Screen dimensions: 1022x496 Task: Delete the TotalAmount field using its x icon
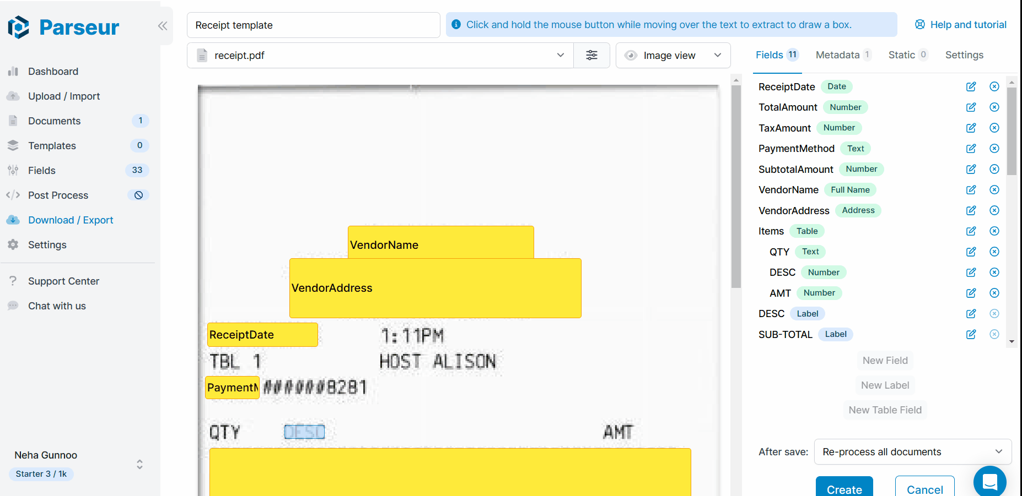[994, 107]
